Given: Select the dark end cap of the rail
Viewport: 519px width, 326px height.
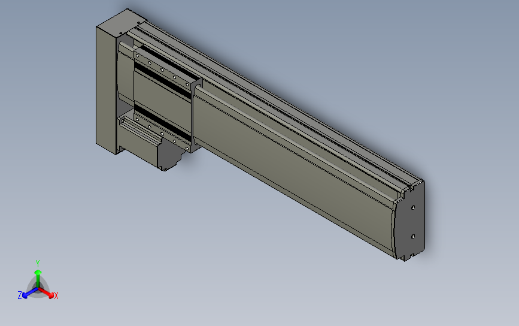Looking at the screenshot, I should point(410,221).
